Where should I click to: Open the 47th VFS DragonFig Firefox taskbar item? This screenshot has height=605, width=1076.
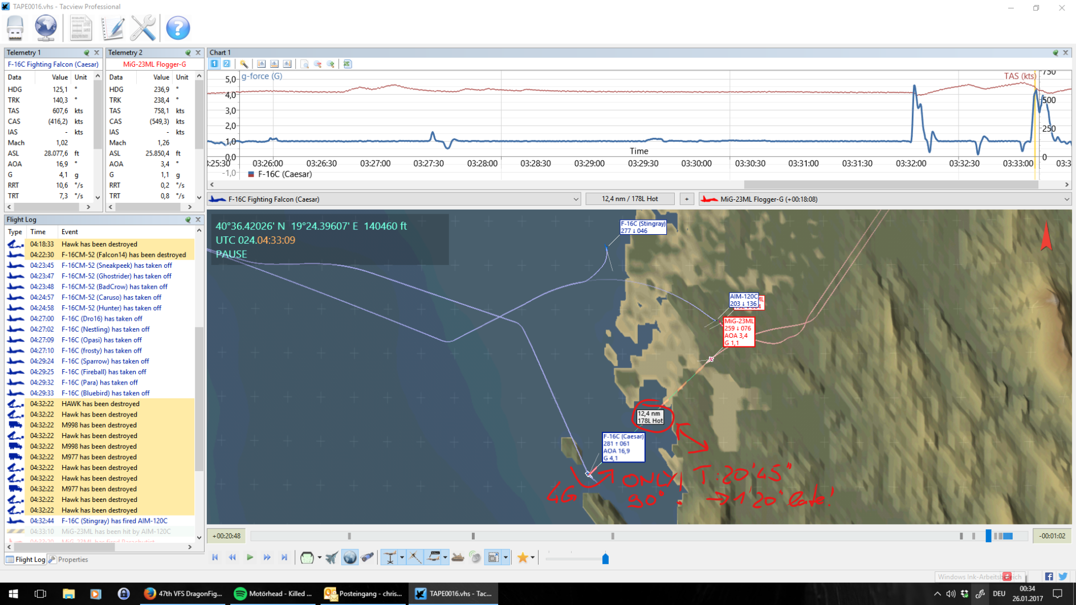[183, 594]
